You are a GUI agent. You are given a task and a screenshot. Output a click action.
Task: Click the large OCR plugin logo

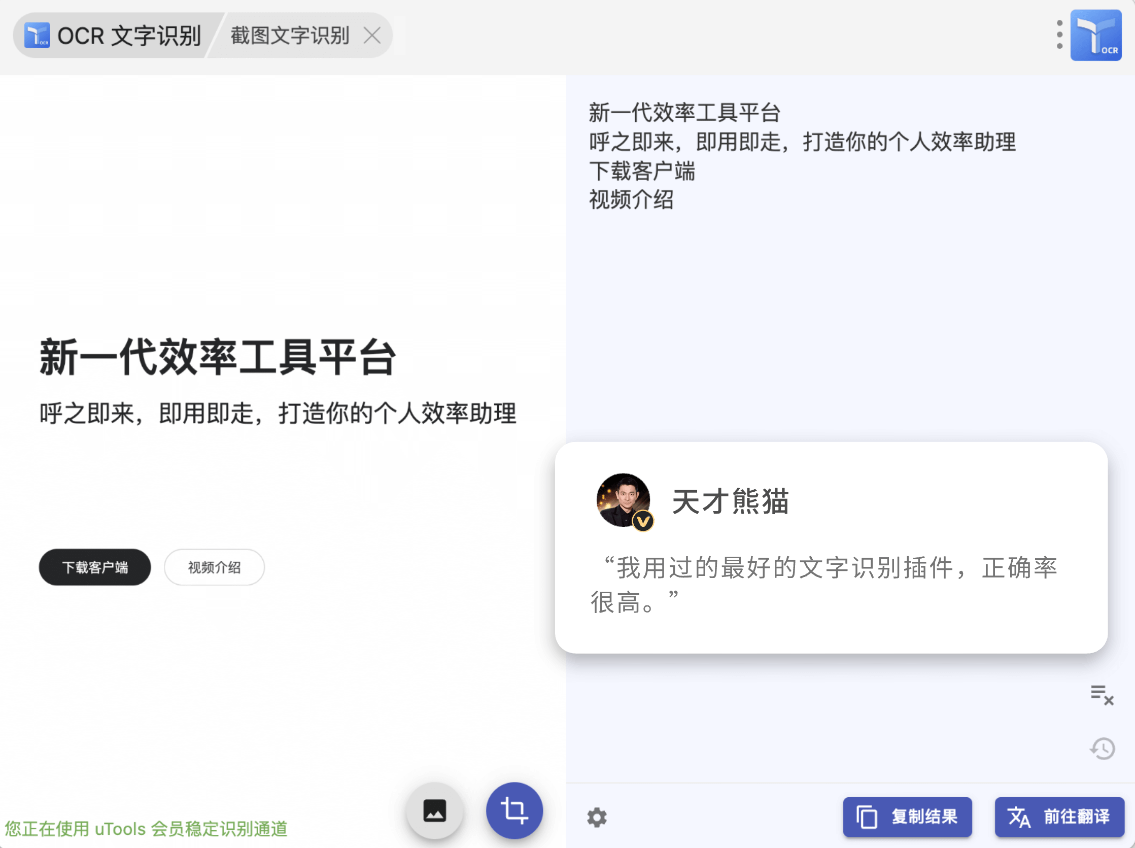click(x=1096, y=35)
